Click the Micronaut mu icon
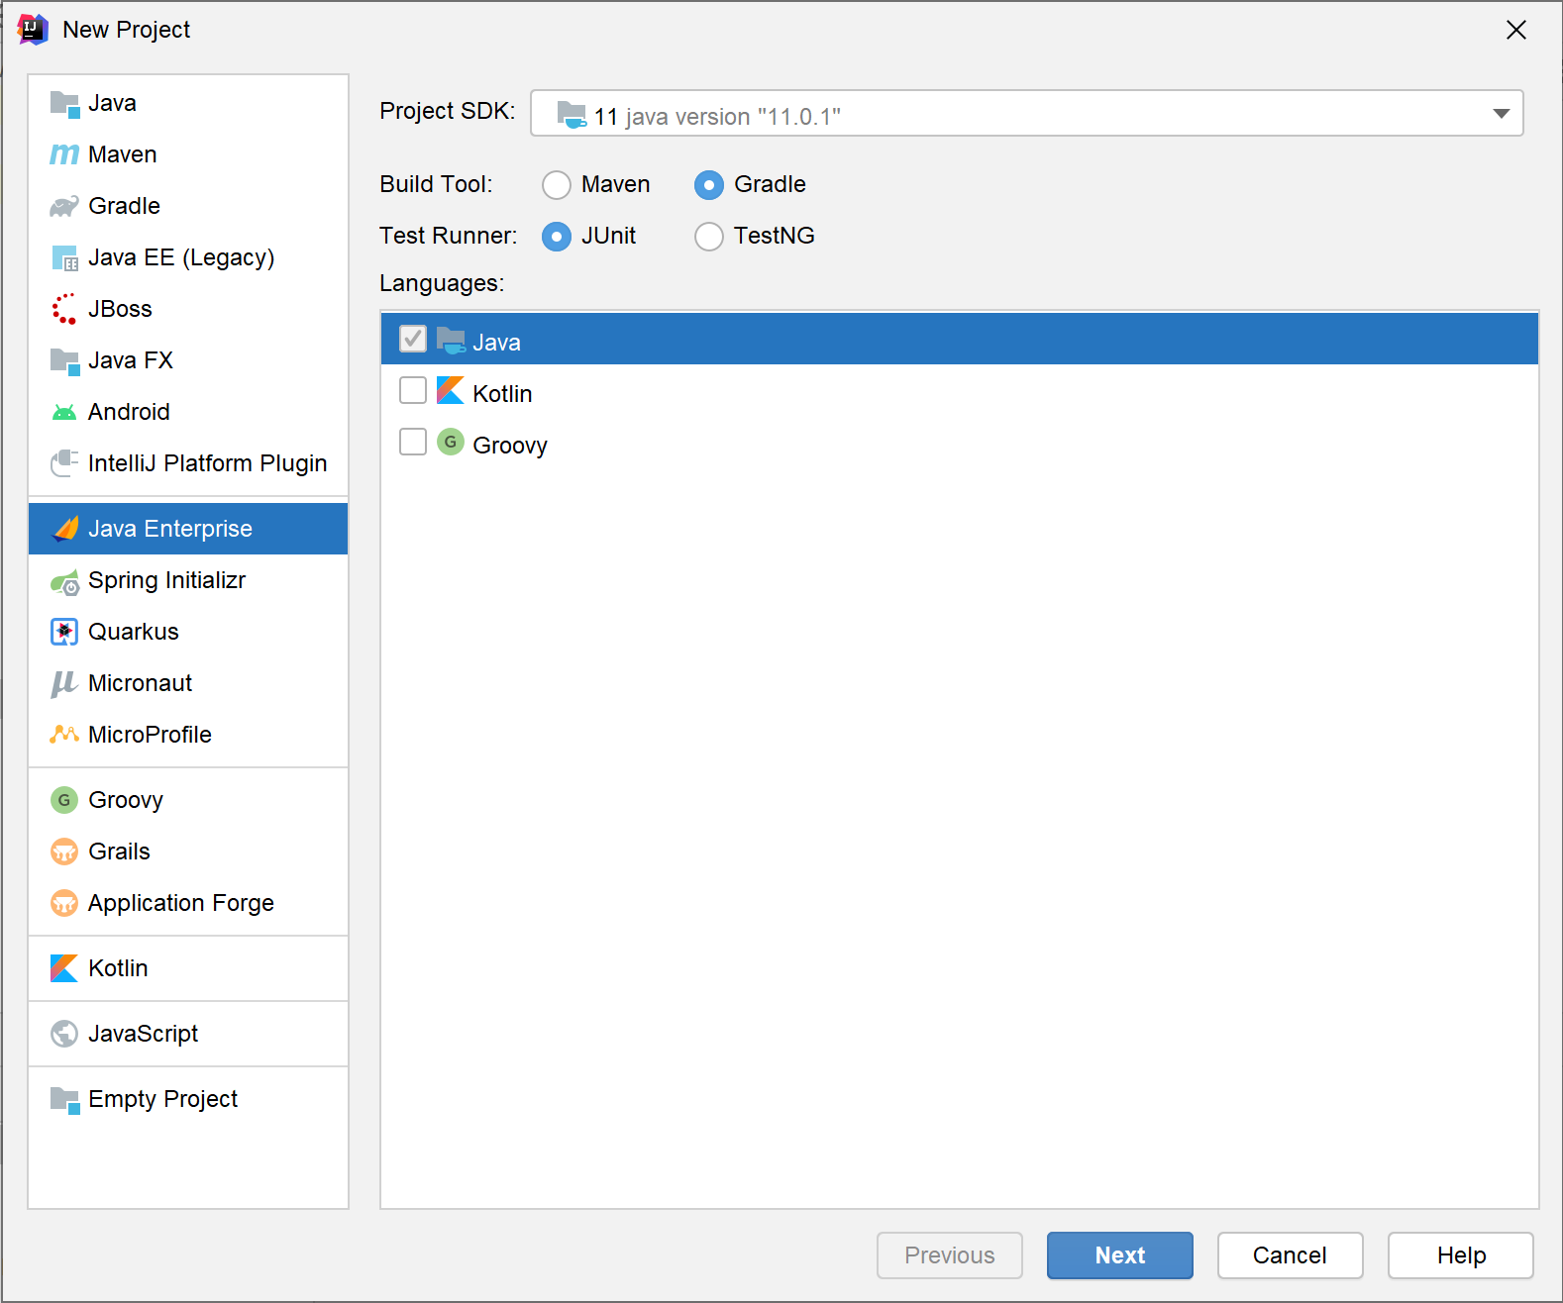The height and width of the screenshot is (1303, 1563). click(x=64, y=683)
